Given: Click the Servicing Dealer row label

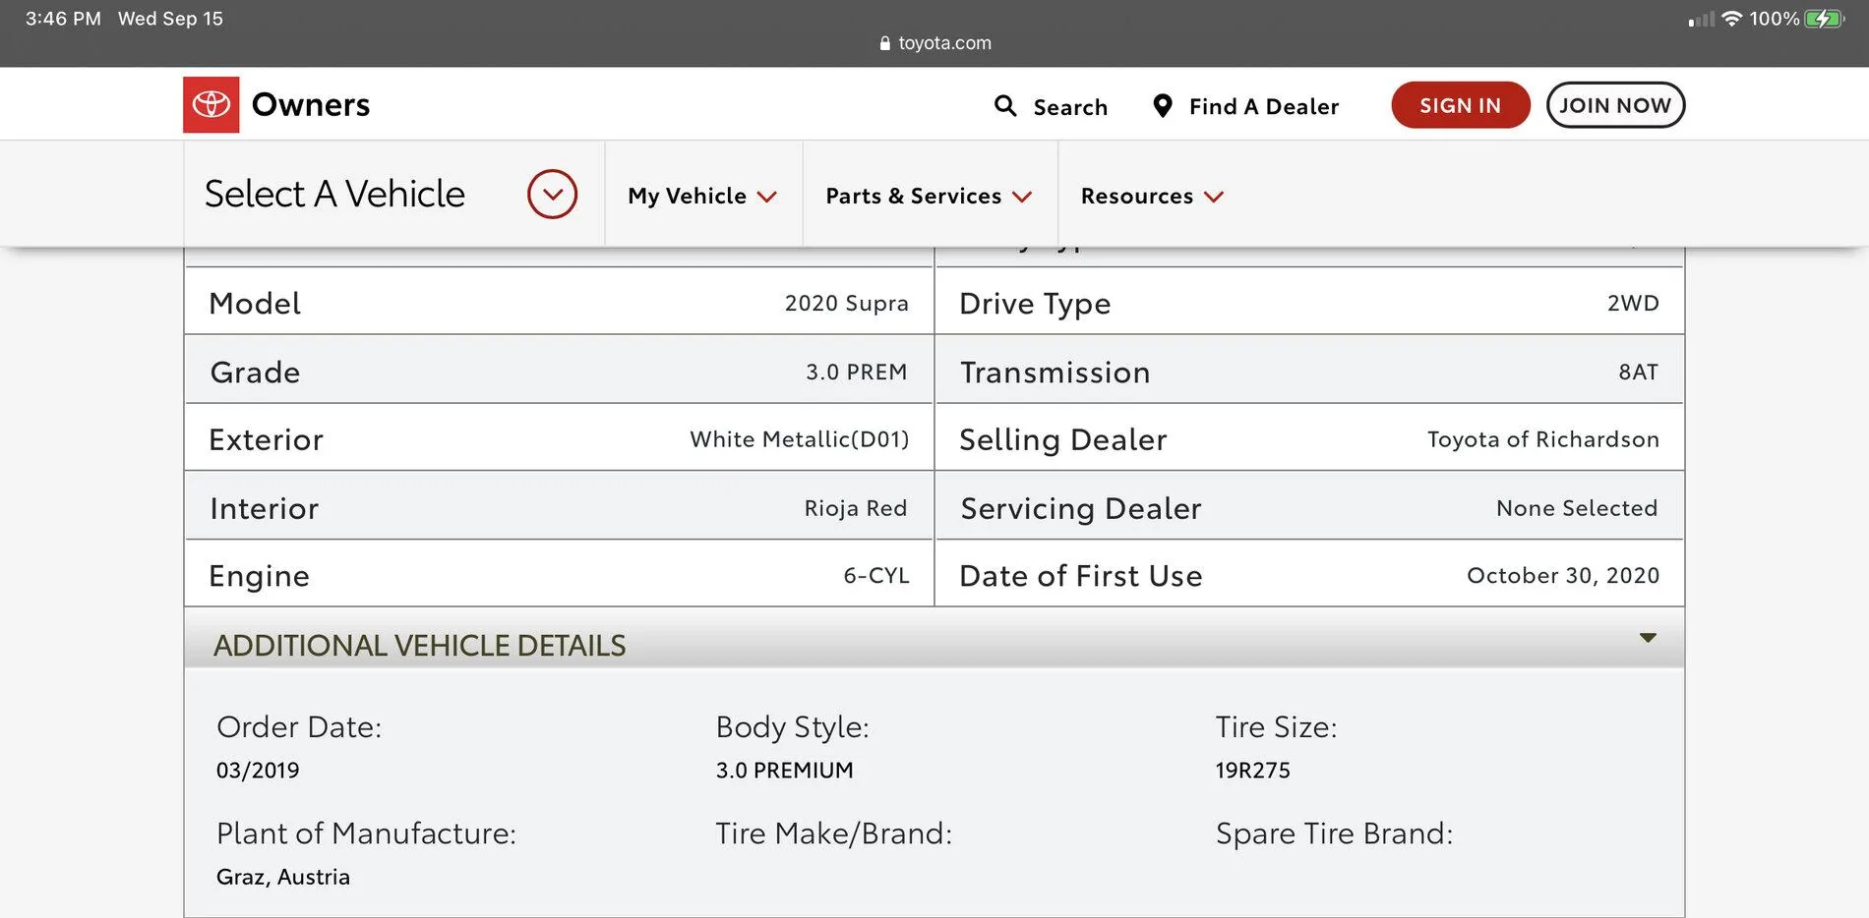Looking at the screenshot, I should (x=1081, y=508).
